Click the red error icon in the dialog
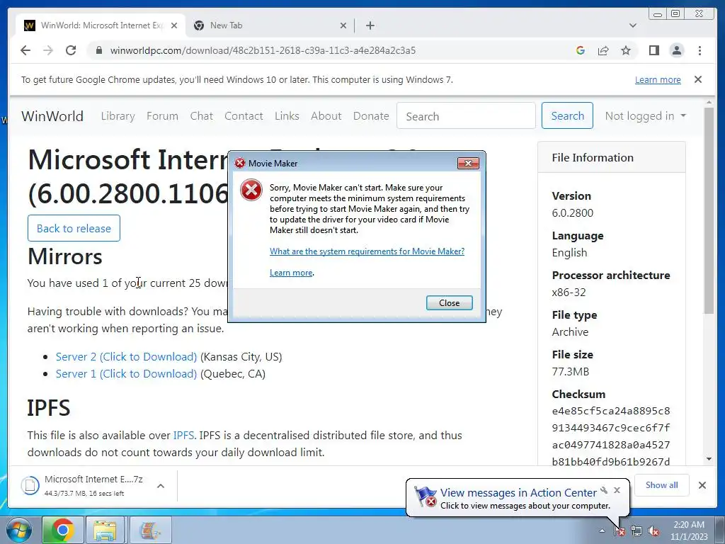Viewport: 725px width, 544px height. [x=251, y=190]
